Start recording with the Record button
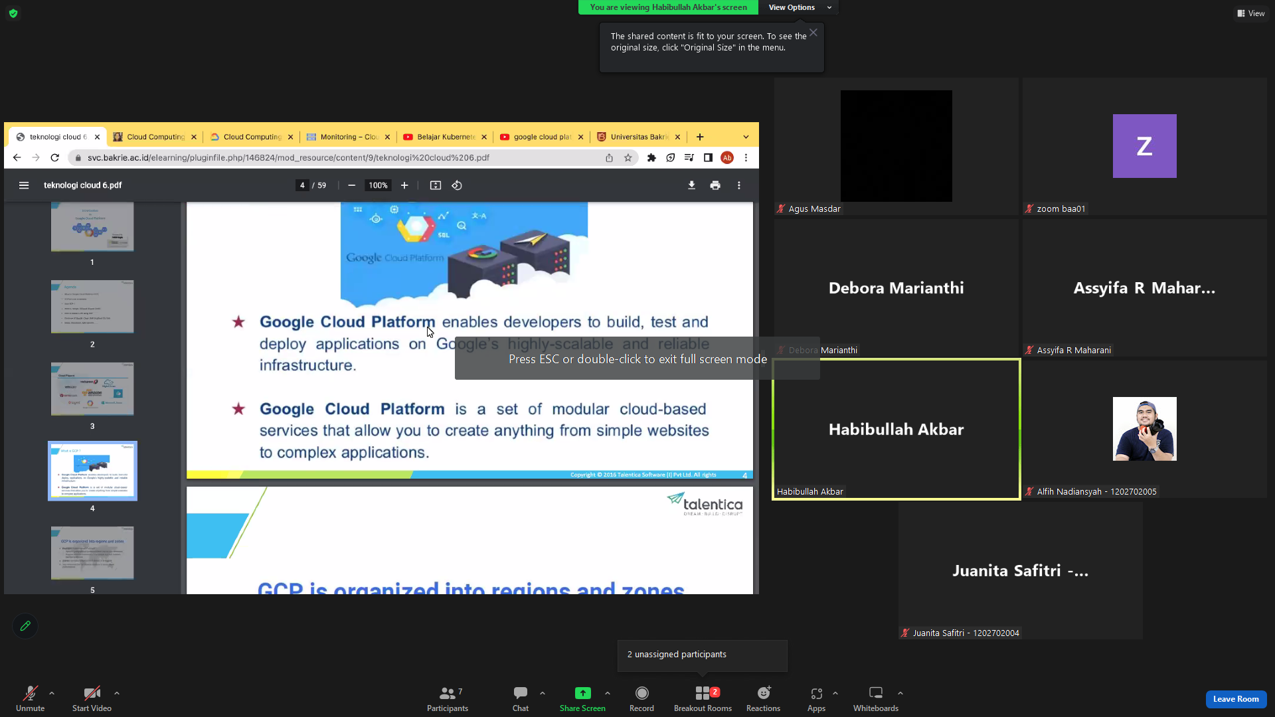This screenshot has height=717, width=1275. tap(641, 698)
